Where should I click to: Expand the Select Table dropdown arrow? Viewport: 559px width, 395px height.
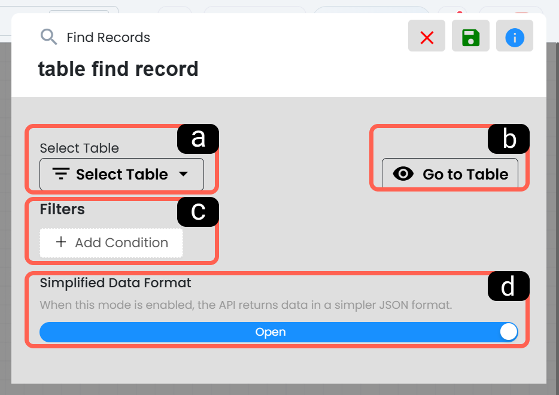[183, 174]
